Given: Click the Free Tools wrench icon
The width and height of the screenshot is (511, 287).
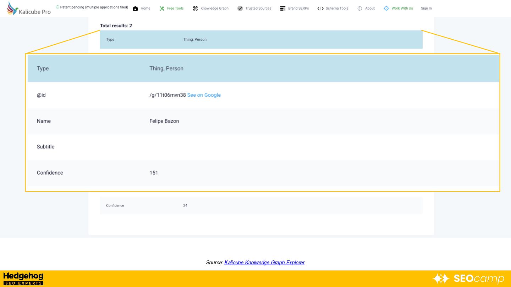Looking at the screenshot, I should click(162, 9).
